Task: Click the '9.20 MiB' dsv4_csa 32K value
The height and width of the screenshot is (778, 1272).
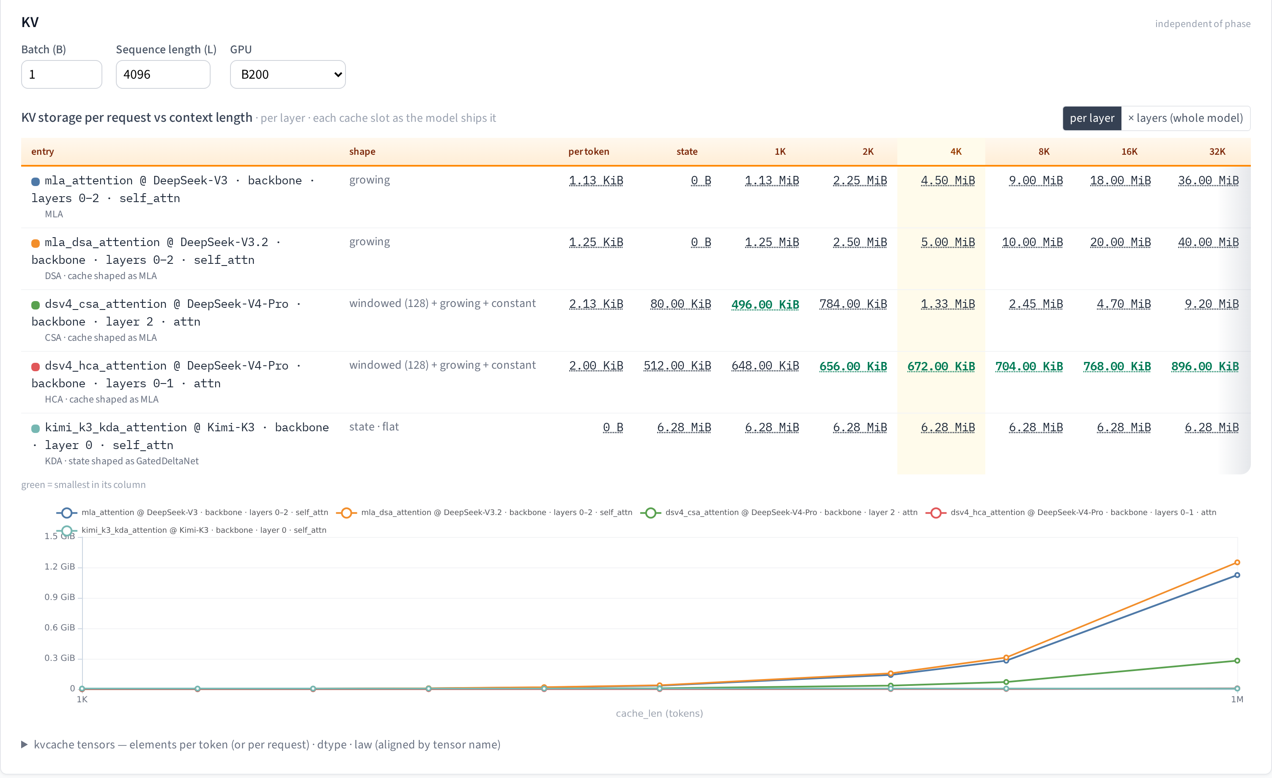Action: click(1212, 304)
